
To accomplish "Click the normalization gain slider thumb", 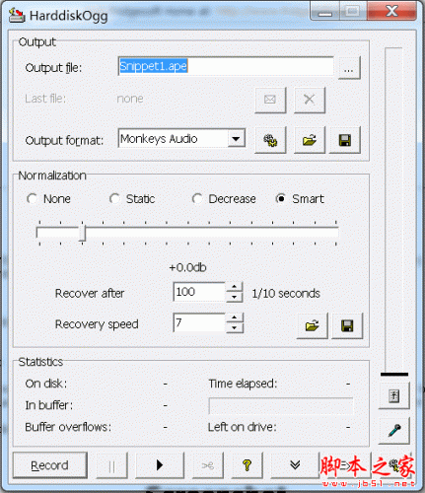I will pos(82,233).
